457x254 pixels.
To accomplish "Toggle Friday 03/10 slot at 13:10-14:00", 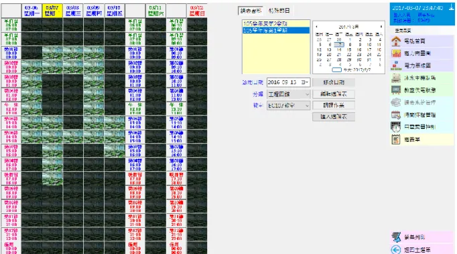I will 115,123.
